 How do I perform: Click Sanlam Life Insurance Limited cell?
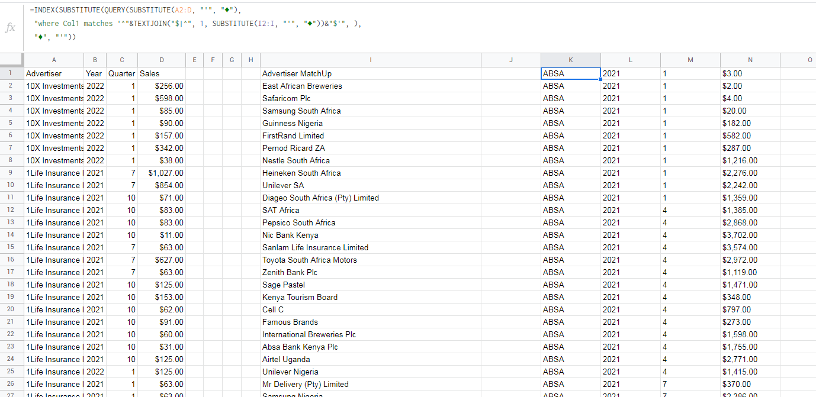tap(371, 247)
